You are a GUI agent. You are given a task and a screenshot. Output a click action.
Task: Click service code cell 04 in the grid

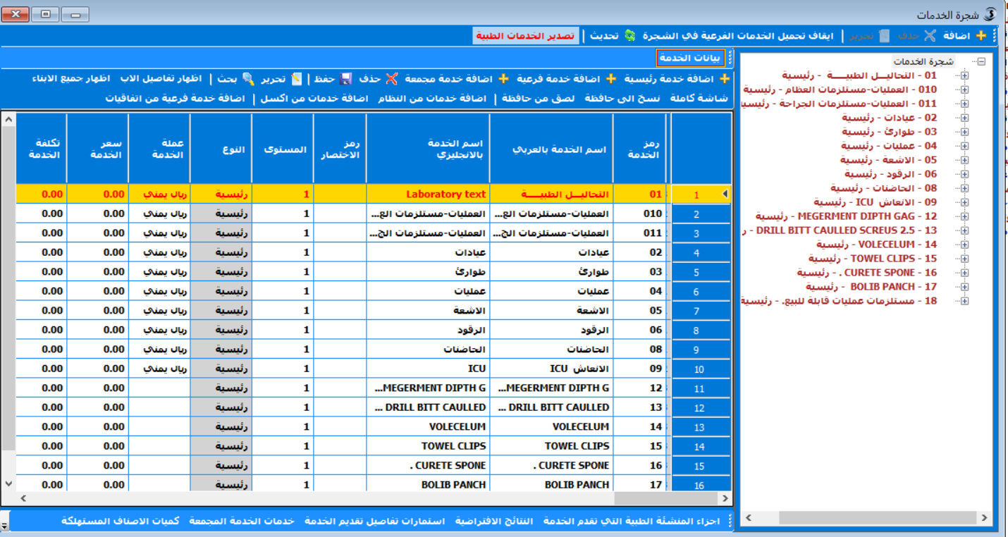coord(640,291)
